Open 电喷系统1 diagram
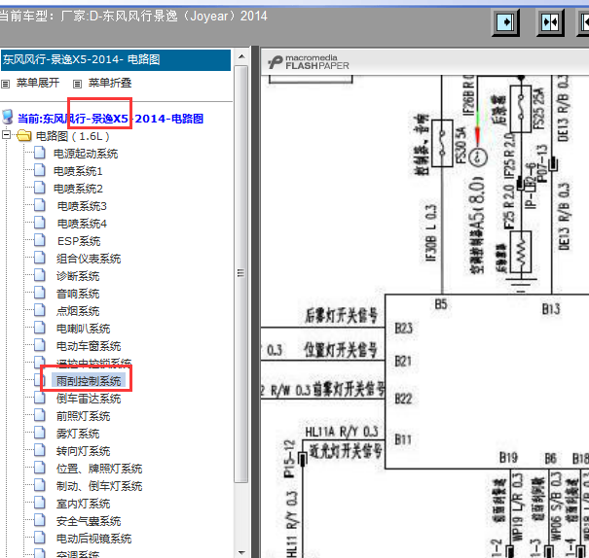The width and height of the screenshot is (589, 558). point(78,171)
